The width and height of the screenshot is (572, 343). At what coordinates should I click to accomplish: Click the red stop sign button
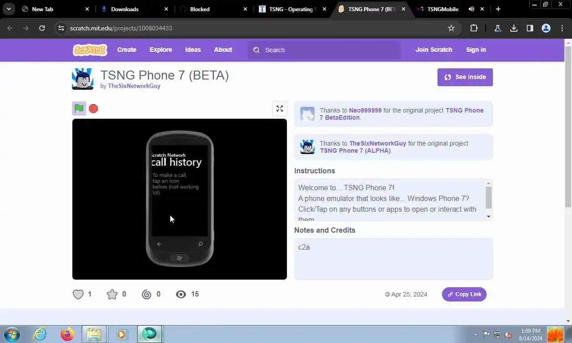[93, 109]
